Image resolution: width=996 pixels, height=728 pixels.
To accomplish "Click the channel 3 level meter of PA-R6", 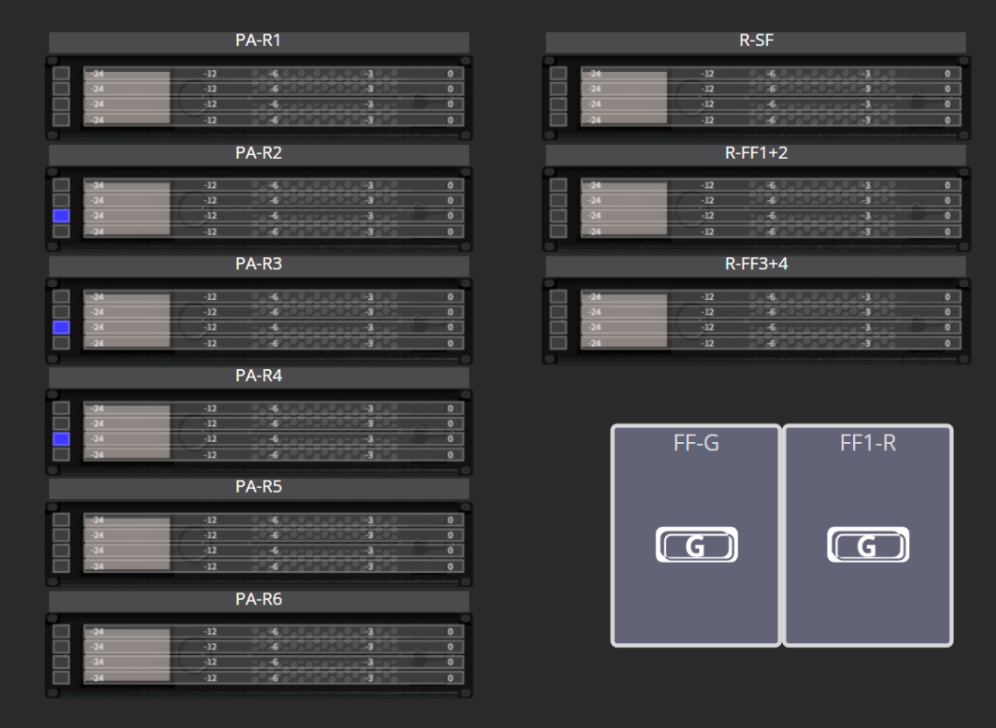I will point(273,662).
